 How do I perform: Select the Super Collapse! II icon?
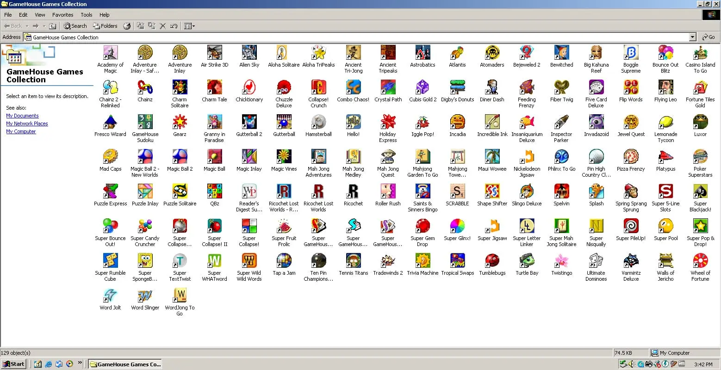point(214,226)
